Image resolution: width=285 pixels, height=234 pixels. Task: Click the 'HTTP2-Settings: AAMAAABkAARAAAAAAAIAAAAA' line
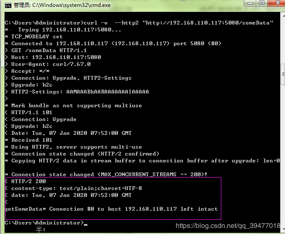click(77, 92)
